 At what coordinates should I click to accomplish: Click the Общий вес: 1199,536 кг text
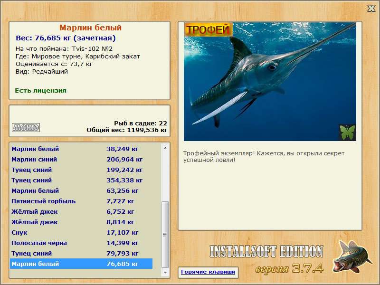point(127,130)
